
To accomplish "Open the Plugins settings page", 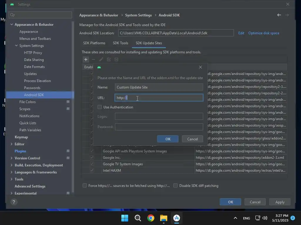I will coord(20,151).
